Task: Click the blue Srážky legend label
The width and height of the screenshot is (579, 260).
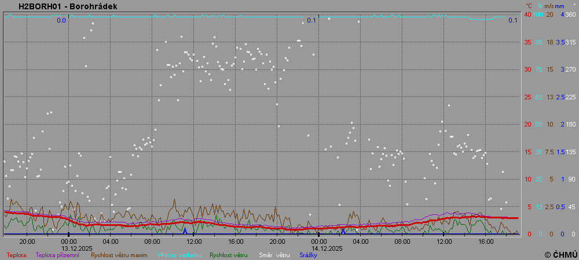Action: click(308, 254)
